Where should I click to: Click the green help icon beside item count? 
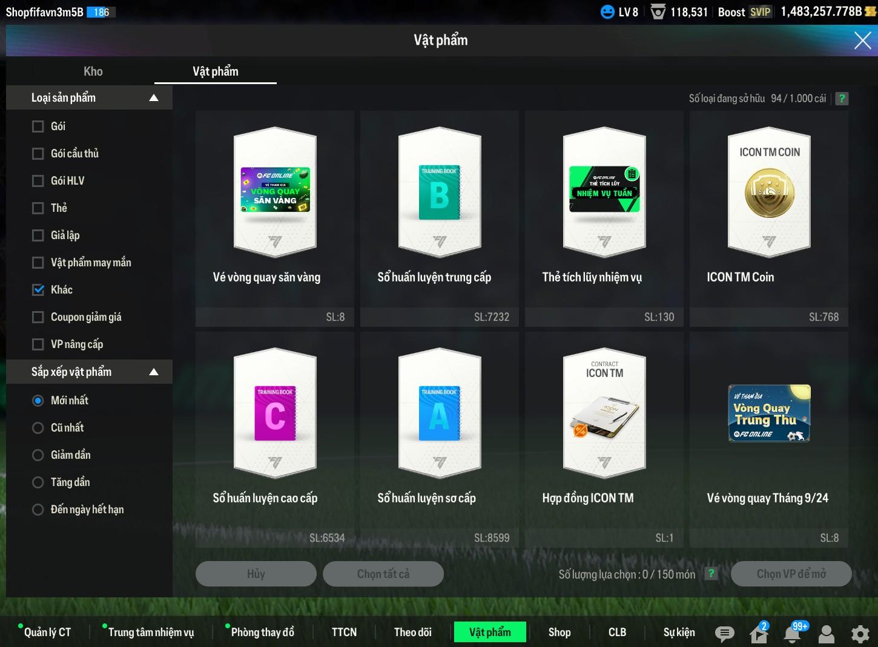click(842, 99)
